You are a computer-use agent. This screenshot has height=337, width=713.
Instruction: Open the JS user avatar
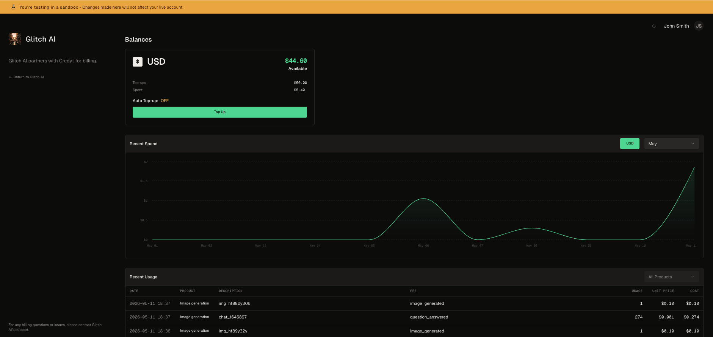[x=699, y=26]
